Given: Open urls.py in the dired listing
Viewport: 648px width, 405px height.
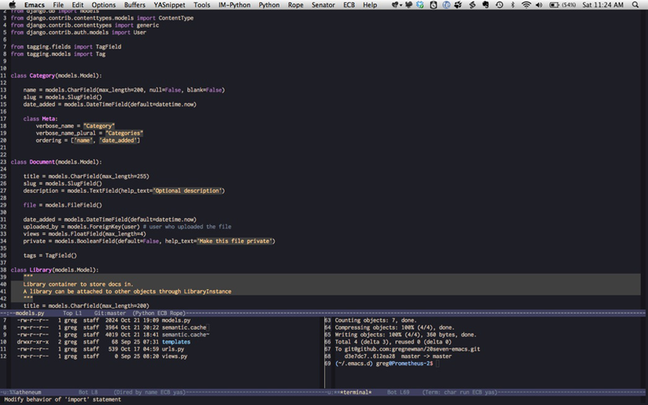Looking at the screenshot, I should (174, 349).
